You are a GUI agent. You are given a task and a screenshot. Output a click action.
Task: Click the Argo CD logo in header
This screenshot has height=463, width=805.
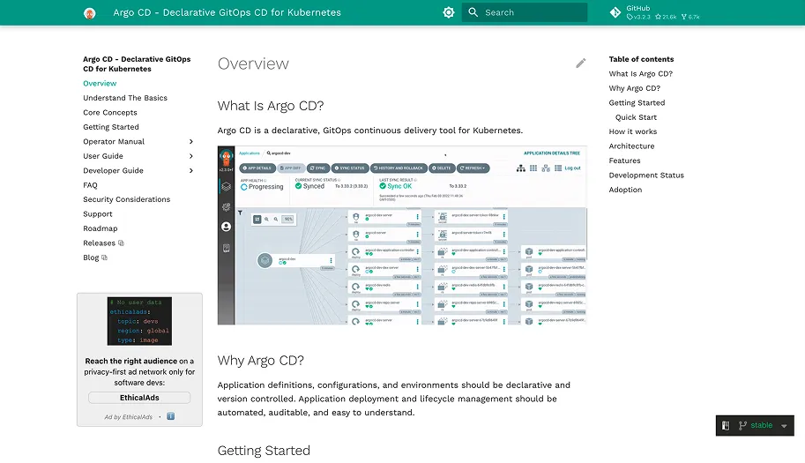click(x=90, y=13)
